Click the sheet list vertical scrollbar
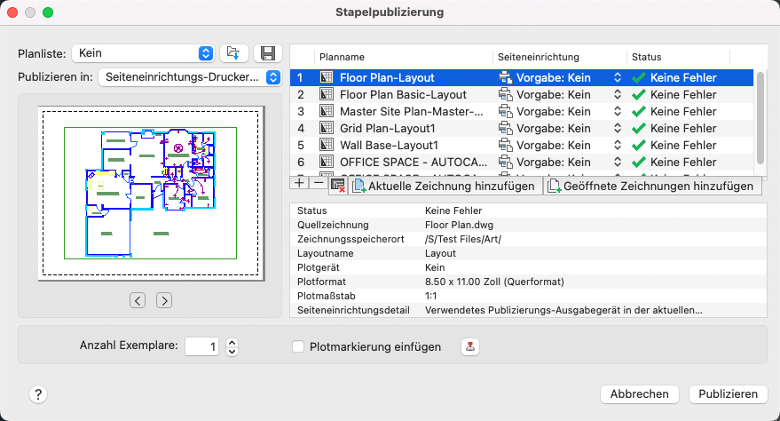The height and width of the screenshot is (421, 780). [760, 117]
